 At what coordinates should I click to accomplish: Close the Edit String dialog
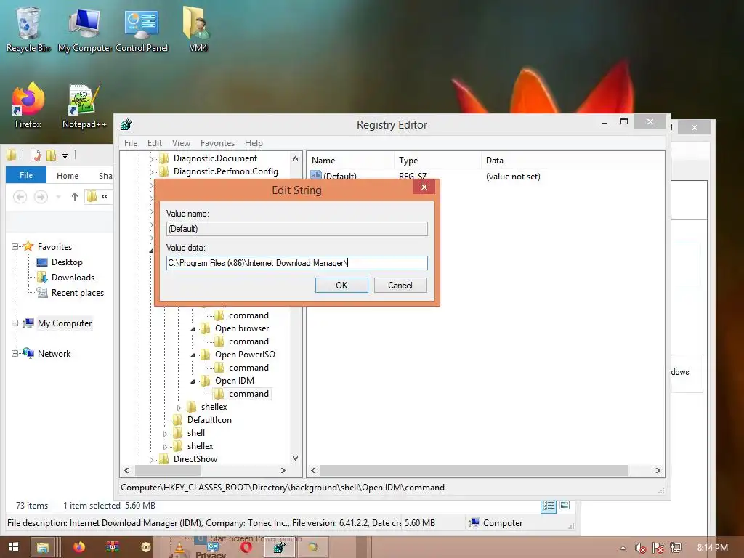(424, 187)
